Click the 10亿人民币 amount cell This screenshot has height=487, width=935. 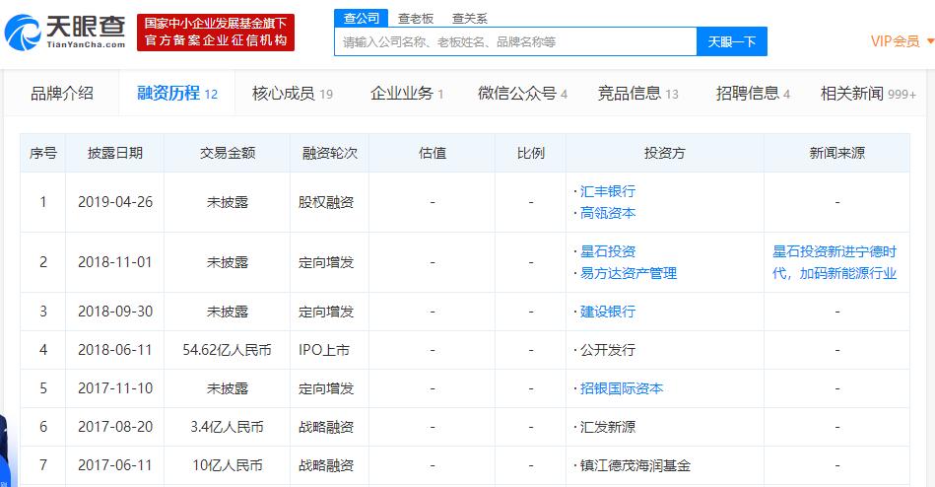pos(228,465)
